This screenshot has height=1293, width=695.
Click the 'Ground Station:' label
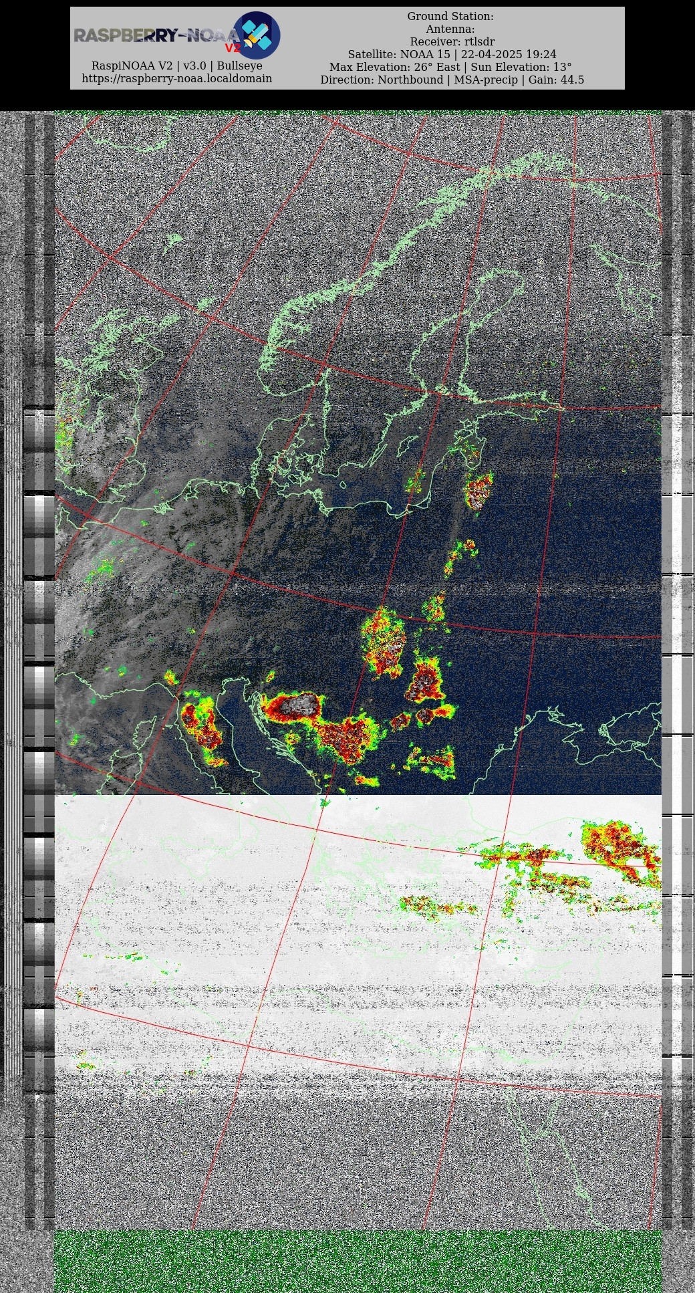coord(450,17)
